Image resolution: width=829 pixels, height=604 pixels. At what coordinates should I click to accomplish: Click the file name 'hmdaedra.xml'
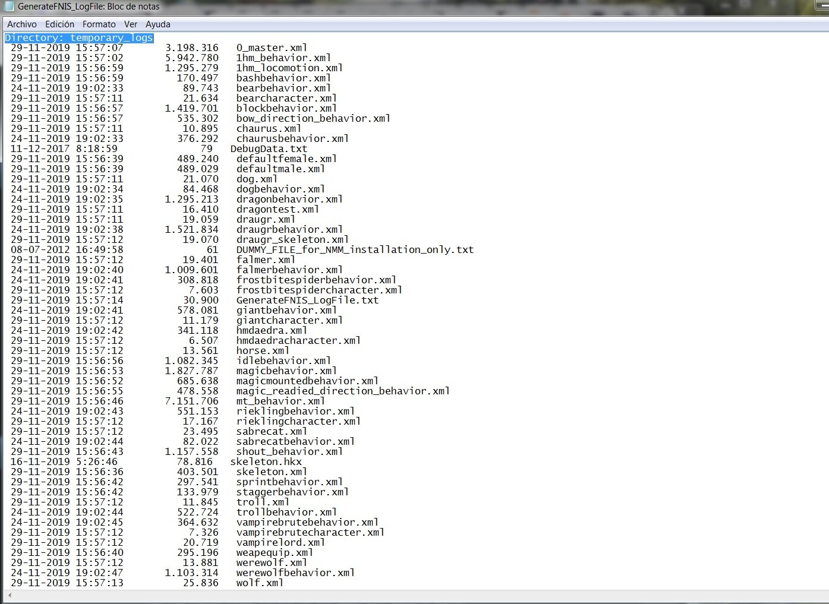point(272,330)
